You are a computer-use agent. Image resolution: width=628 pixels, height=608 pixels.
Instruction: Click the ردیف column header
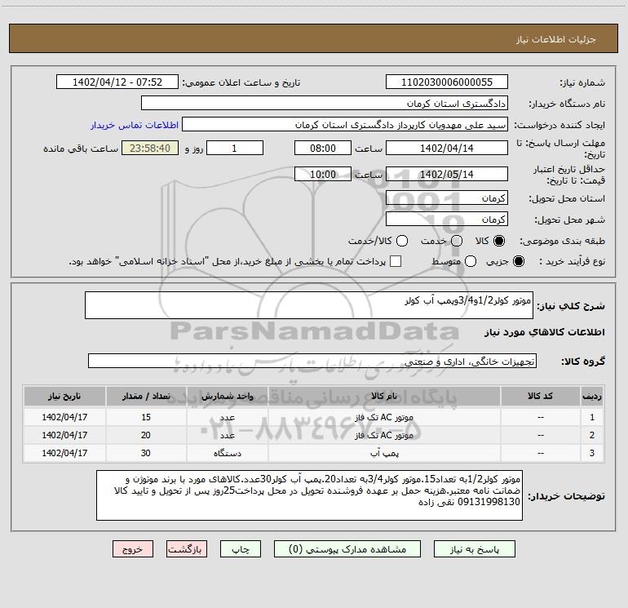(x=592, y=396)
